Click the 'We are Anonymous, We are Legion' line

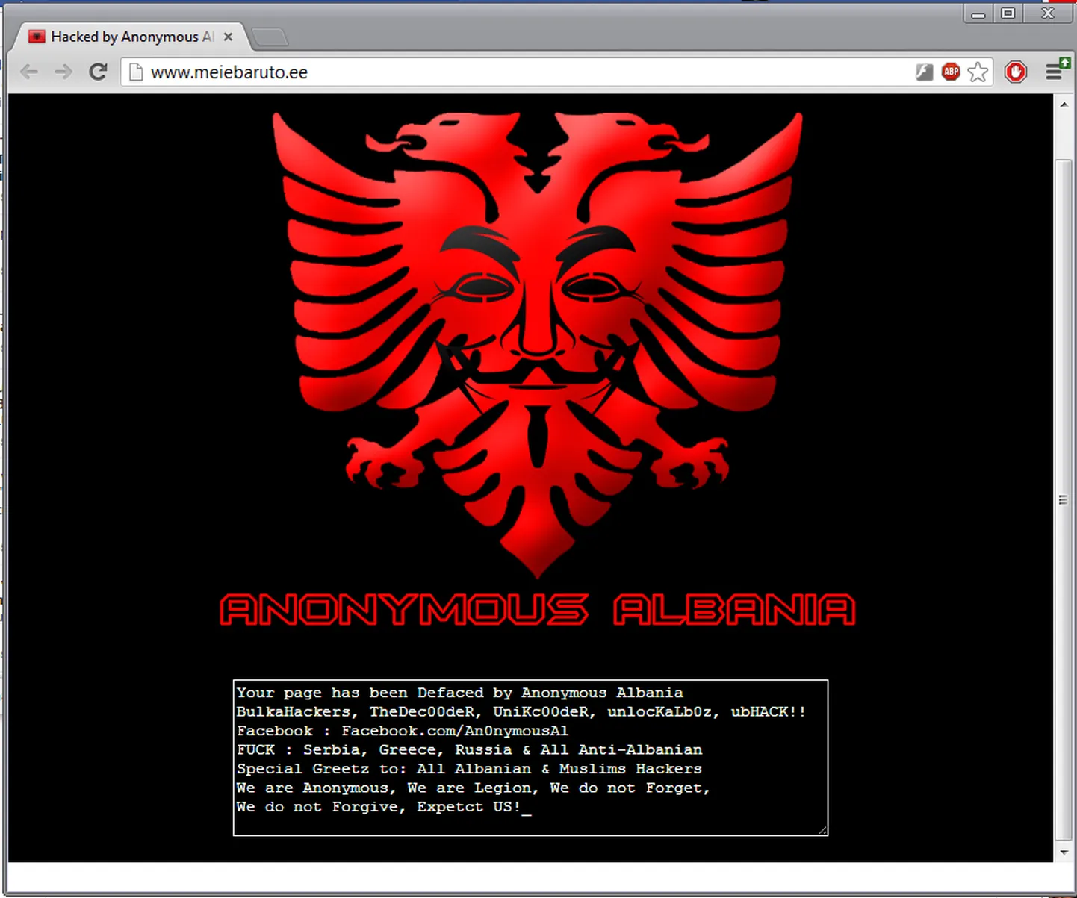[473, 788]
